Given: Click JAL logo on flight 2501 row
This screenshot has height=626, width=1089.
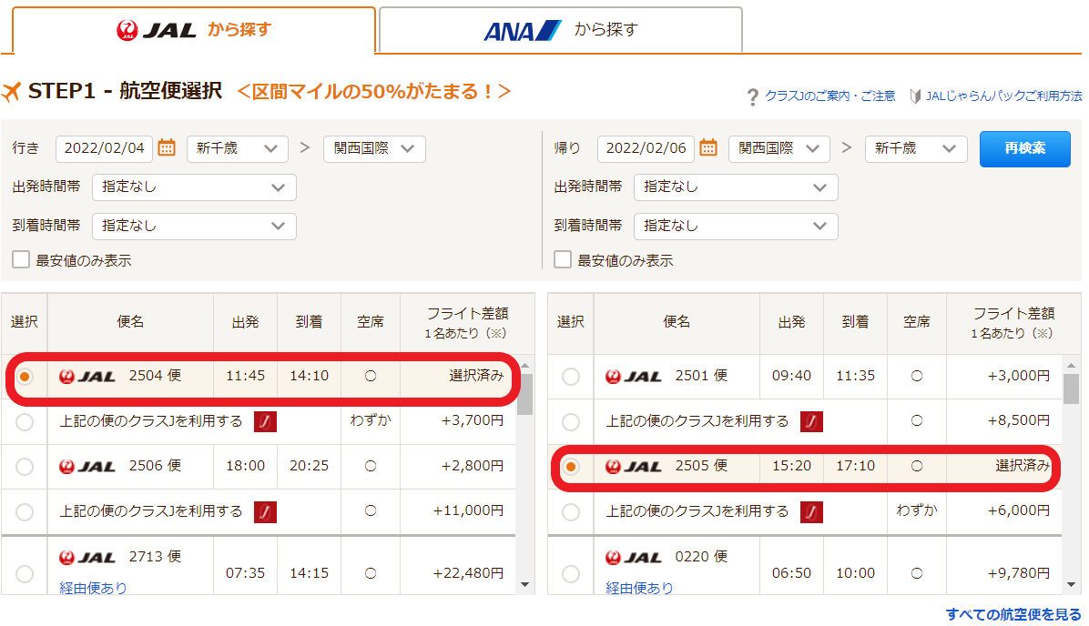Looking at the screenshot, I should pyautogui.click(x=634, y=376).
